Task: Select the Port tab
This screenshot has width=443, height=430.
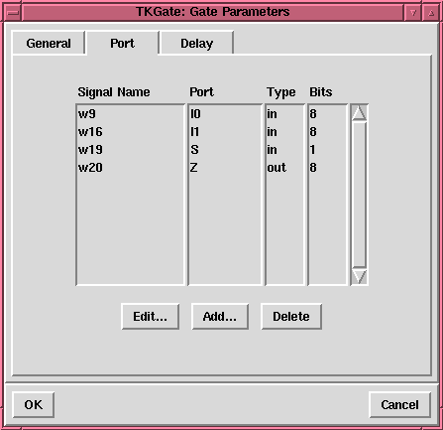Action: (x=122, y=43)
